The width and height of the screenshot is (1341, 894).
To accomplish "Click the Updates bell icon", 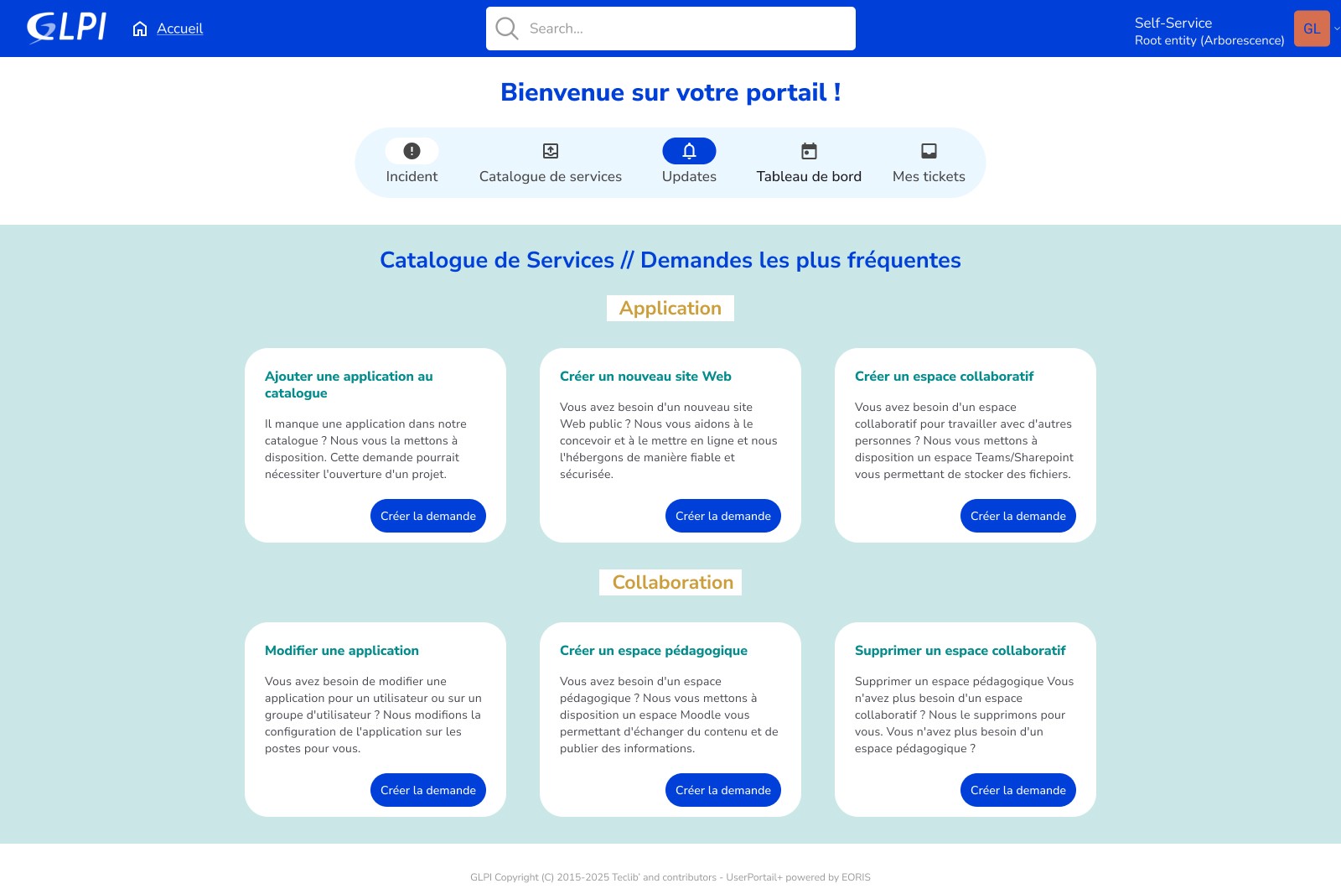I will coord(689,151).
